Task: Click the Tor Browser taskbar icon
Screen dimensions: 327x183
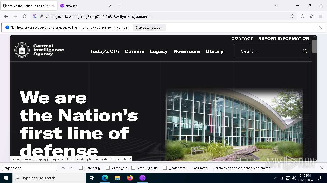Action: point(143,178)
